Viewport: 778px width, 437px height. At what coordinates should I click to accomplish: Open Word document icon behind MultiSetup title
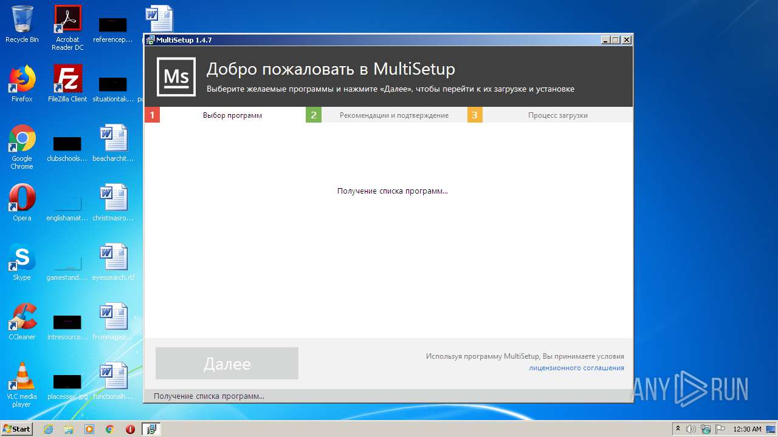click(x=159, y=18)
